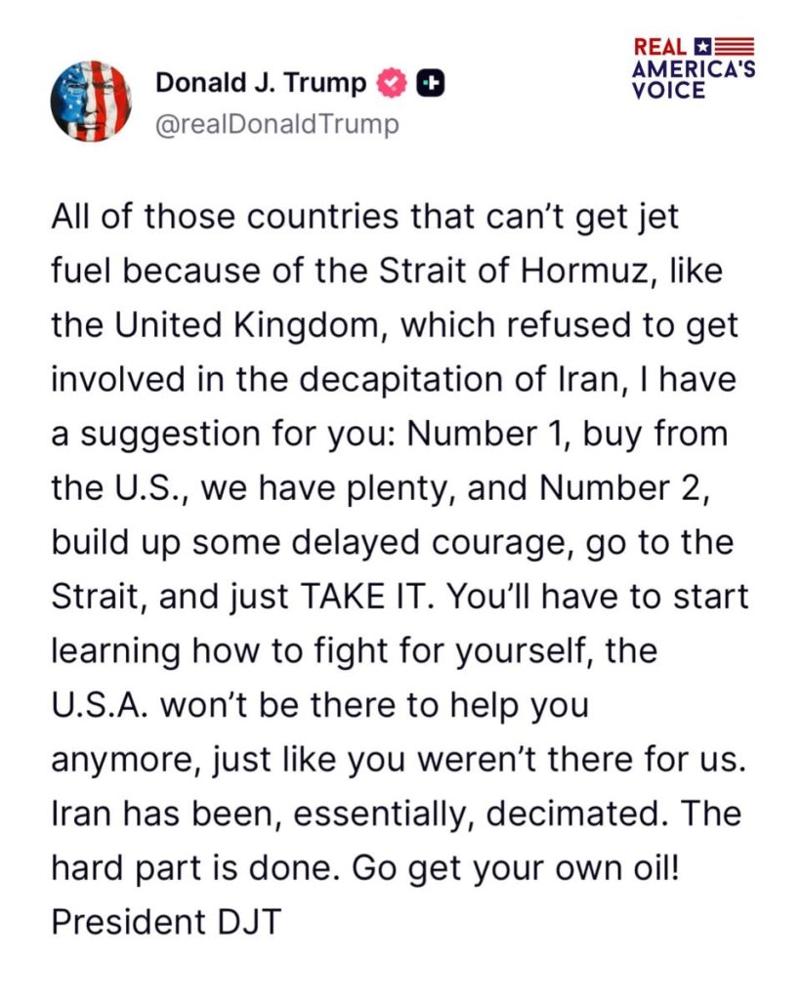Open the @realDonaldTrump handle link

(276, 125)
